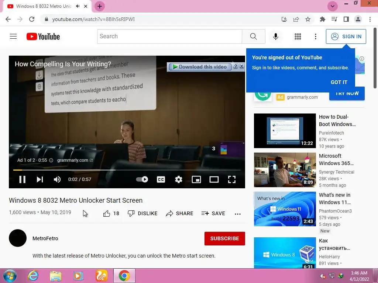This screenshot has height=283, width=378.
Task: Switch to miniplayer mode
Action: tap(196, 179)
